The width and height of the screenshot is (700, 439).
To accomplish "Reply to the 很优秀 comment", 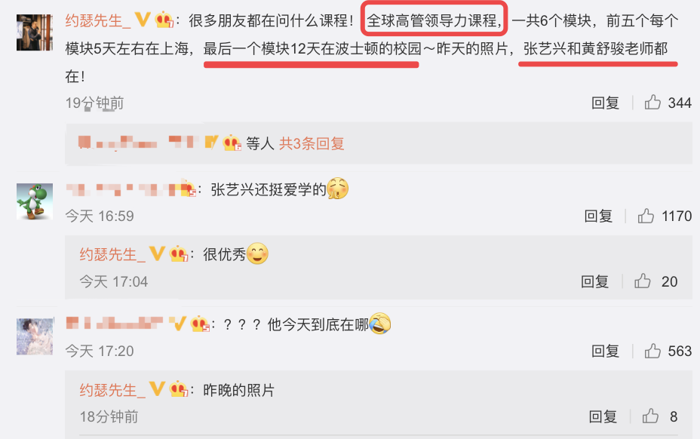I will click(594, 281).
